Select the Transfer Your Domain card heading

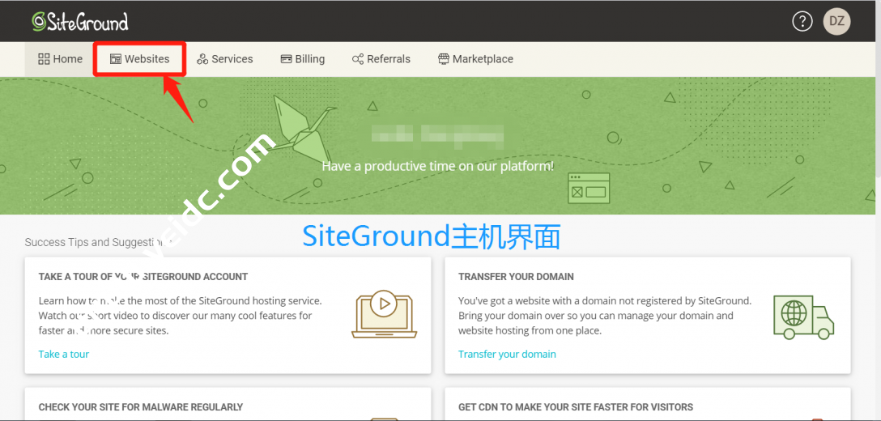516,277
